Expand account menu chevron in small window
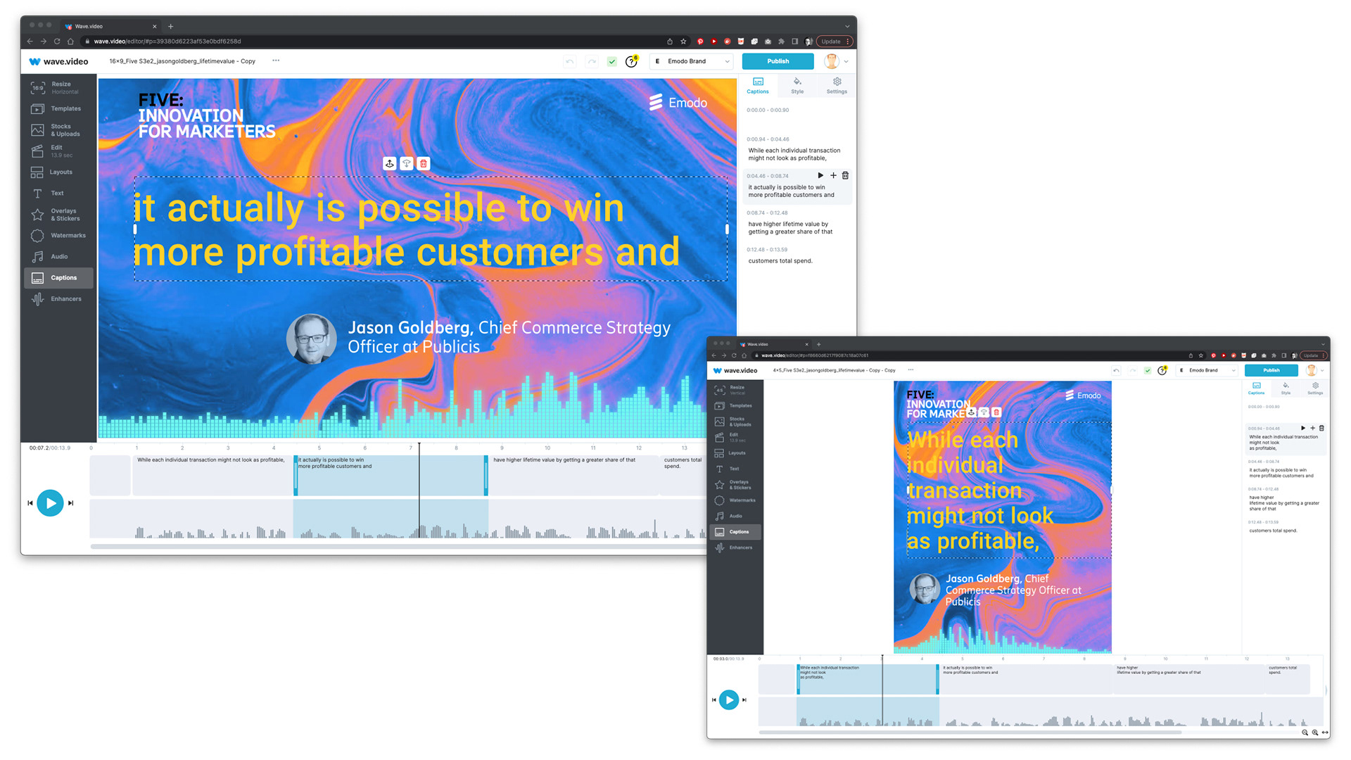This screenshot has height=760, width=1351. [x=1323, y=370]
